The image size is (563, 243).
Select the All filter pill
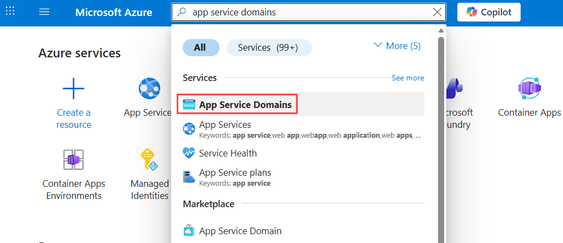(201, 47)
